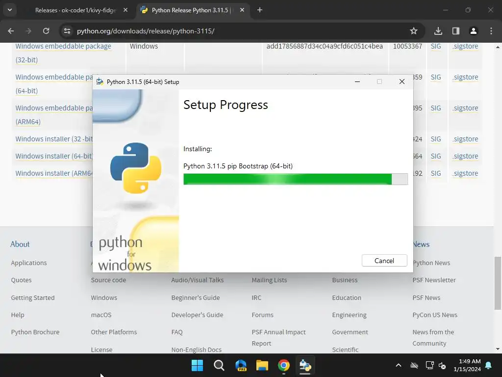Close the Releases ok-coder1 tab

(x=125, y=10)
